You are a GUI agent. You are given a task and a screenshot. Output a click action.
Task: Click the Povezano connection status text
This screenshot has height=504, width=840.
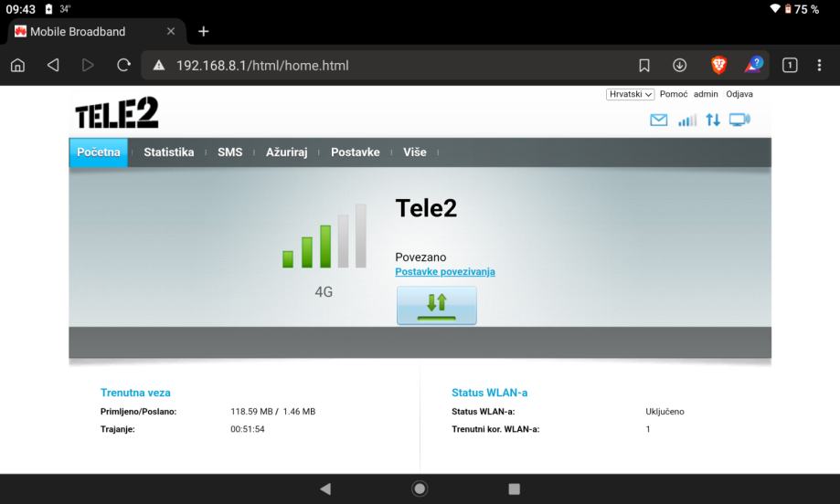point(420,257)
